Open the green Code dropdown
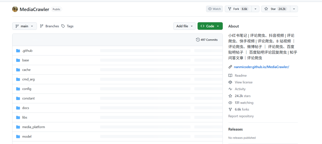The height and width of the screenshot is (144, 322). [210, 26]
